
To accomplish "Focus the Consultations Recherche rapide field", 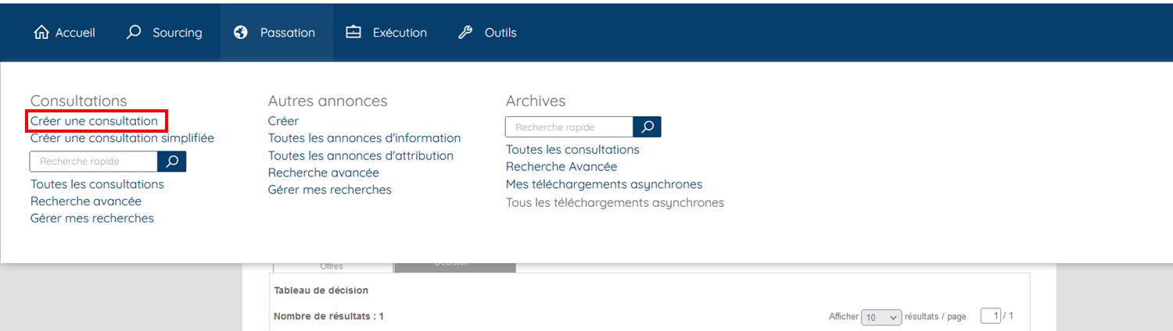I will pos(94,162).
